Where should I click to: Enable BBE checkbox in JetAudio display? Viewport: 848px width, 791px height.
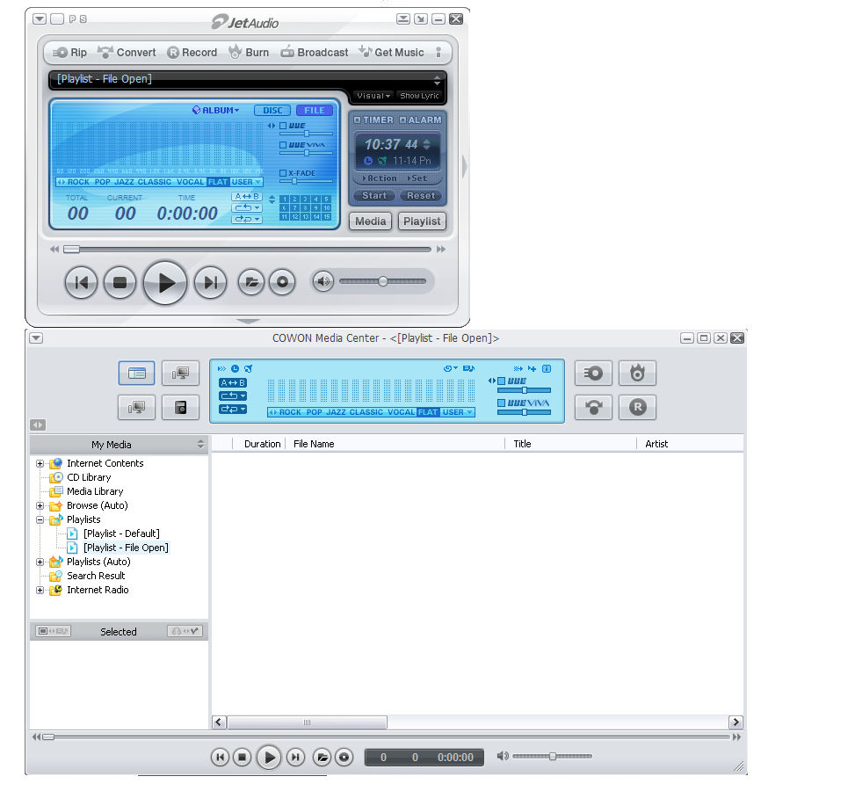[x=283, y=126]
